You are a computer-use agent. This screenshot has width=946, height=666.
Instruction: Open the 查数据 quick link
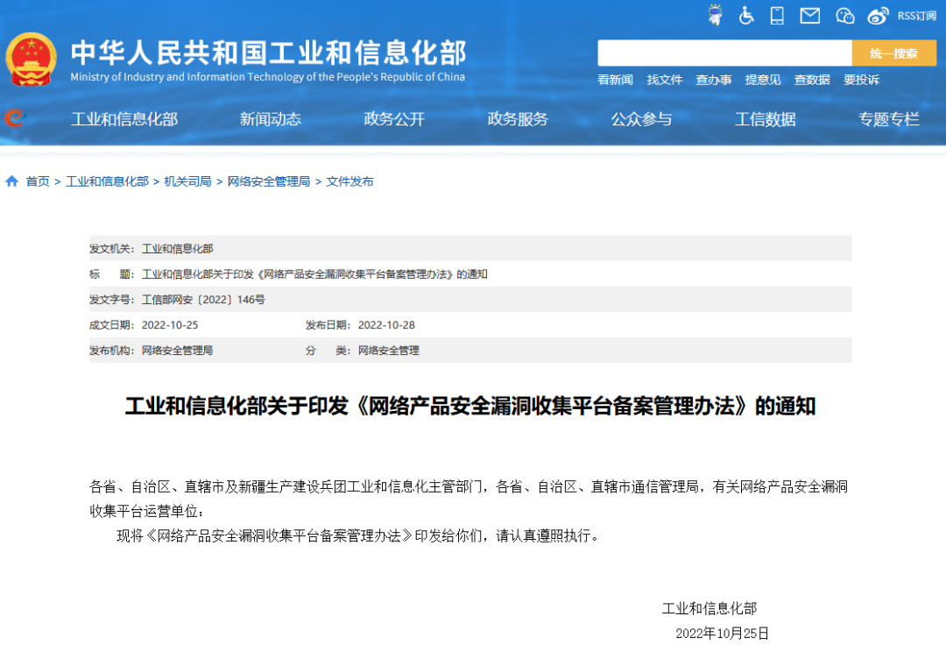coord(811,80)
